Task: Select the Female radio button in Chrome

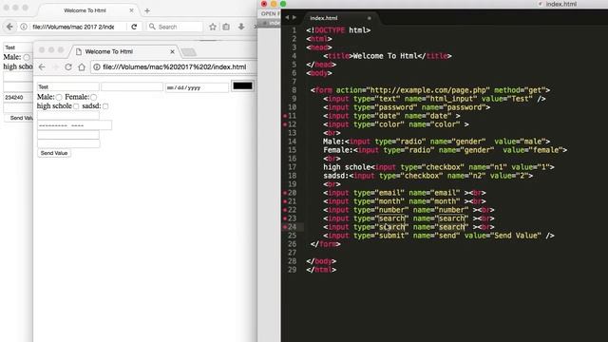Action: (93, 97)
